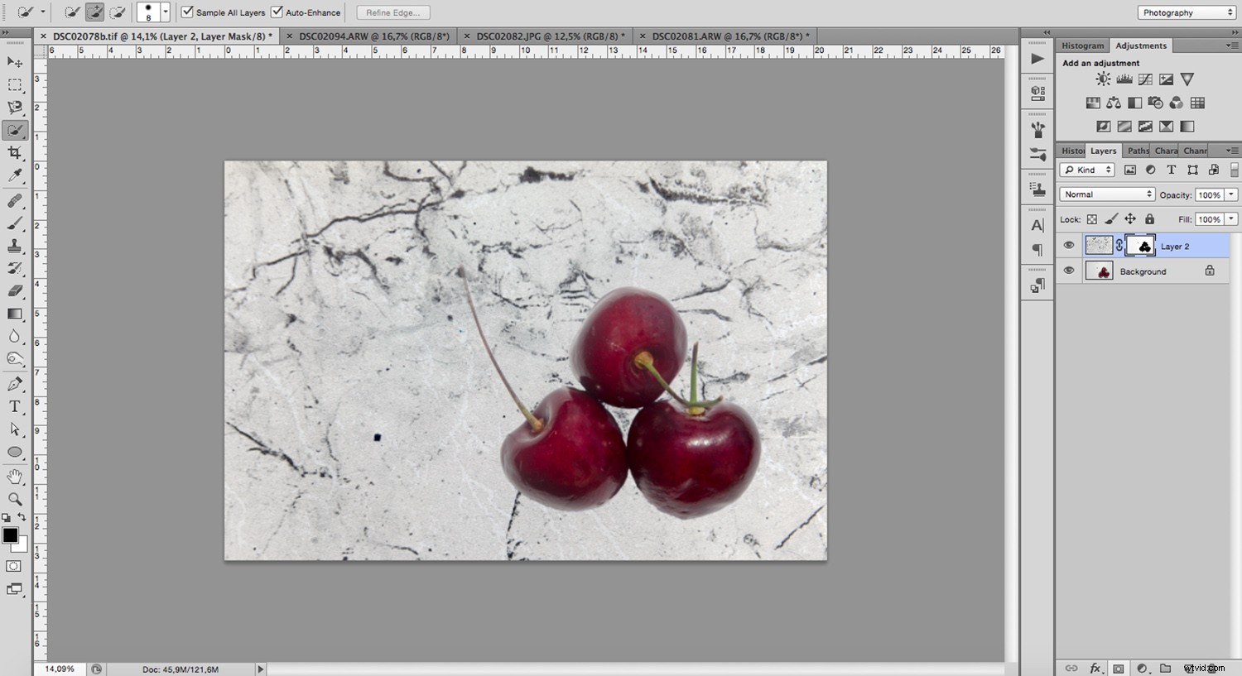Image resolution: width=1242 pixels, height=676 pixels.
Task: Select the Horizontal Type tool
Action: [x=15, y=406]
